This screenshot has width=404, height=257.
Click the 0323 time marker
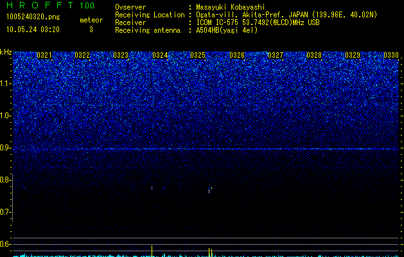point(121,55)
